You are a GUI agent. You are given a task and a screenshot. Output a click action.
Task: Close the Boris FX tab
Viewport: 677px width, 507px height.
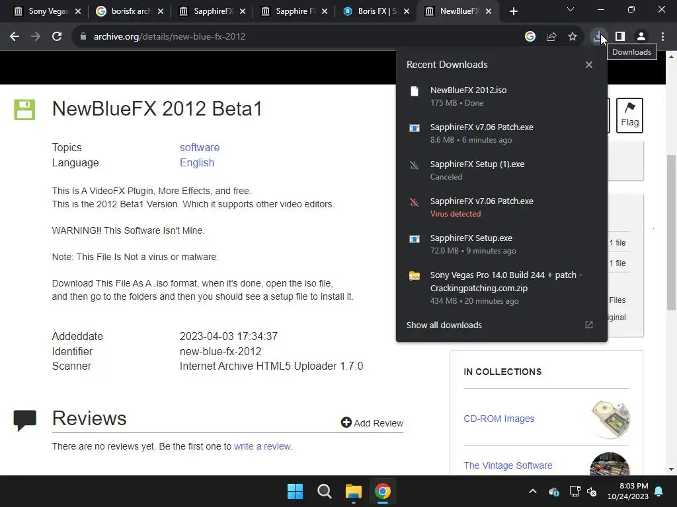[x=407, y=11]
